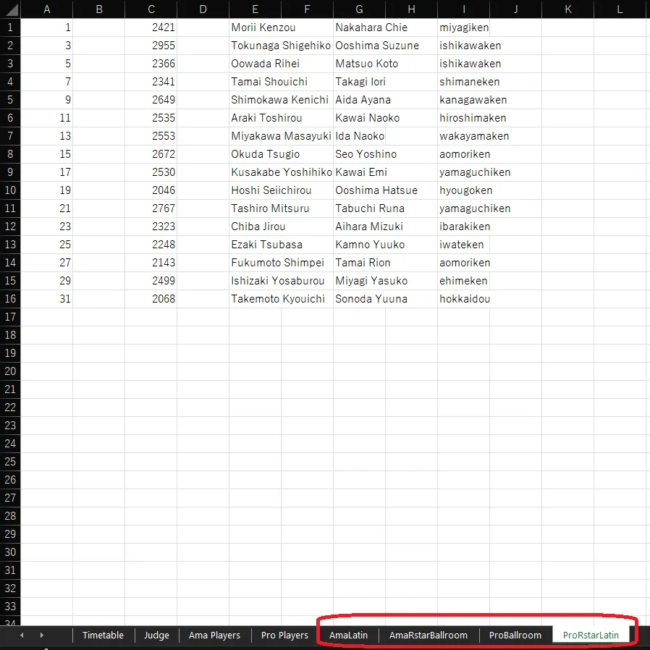Open the Judge sheet tab

click(156, 635)
